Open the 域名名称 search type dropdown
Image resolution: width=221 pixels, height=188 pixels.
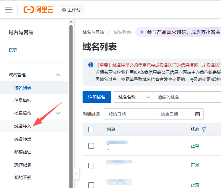[133, 97]
